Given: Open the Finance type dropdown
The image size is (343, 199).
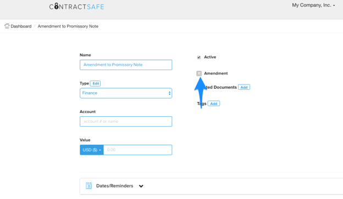Looking at the screenshot, I should (x=126, y=93).
